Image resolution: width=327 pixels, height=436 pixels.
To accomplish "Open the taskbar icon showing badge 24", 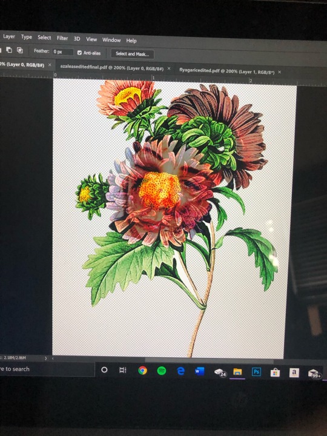I will click(220, 372).
